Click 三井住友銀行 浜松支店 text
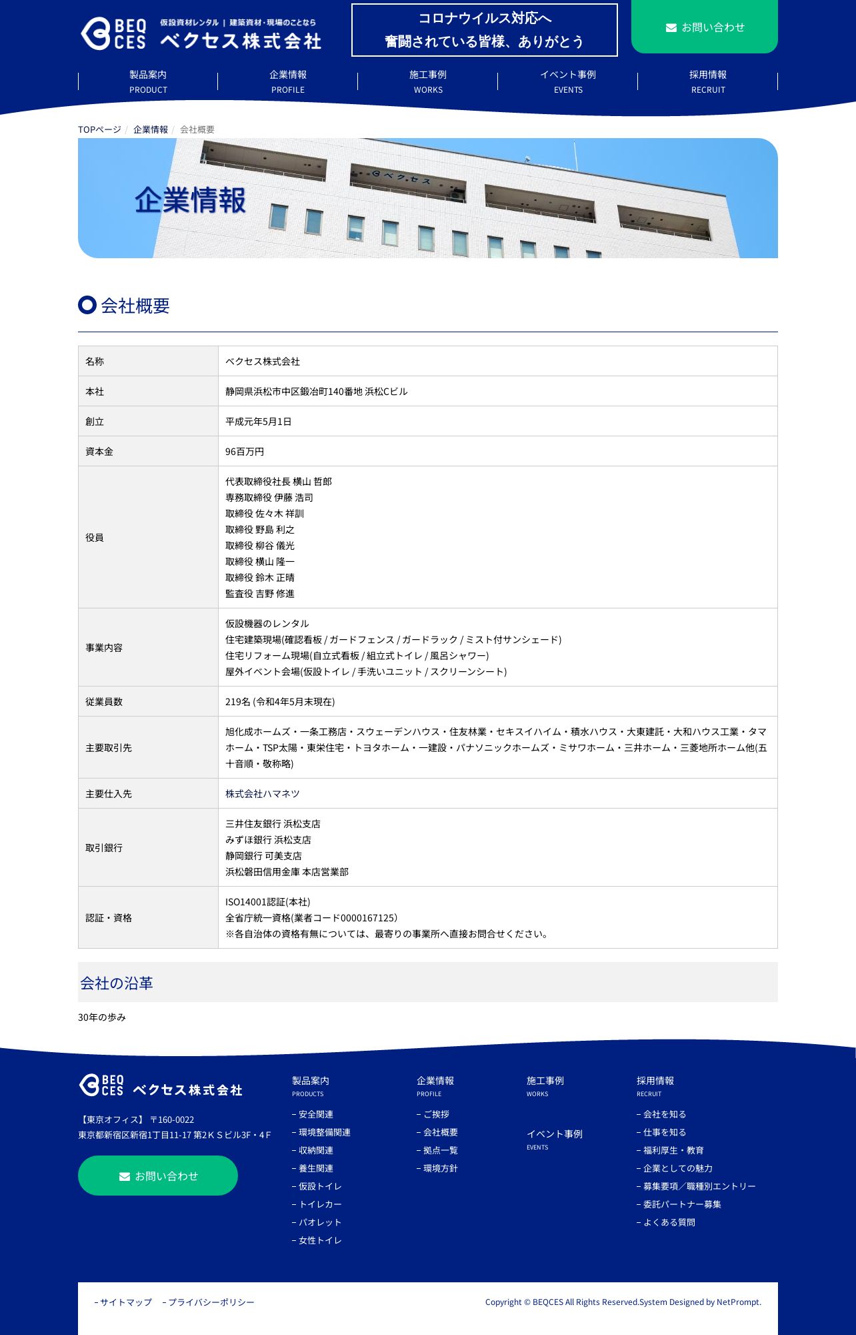 coord(273,824)
